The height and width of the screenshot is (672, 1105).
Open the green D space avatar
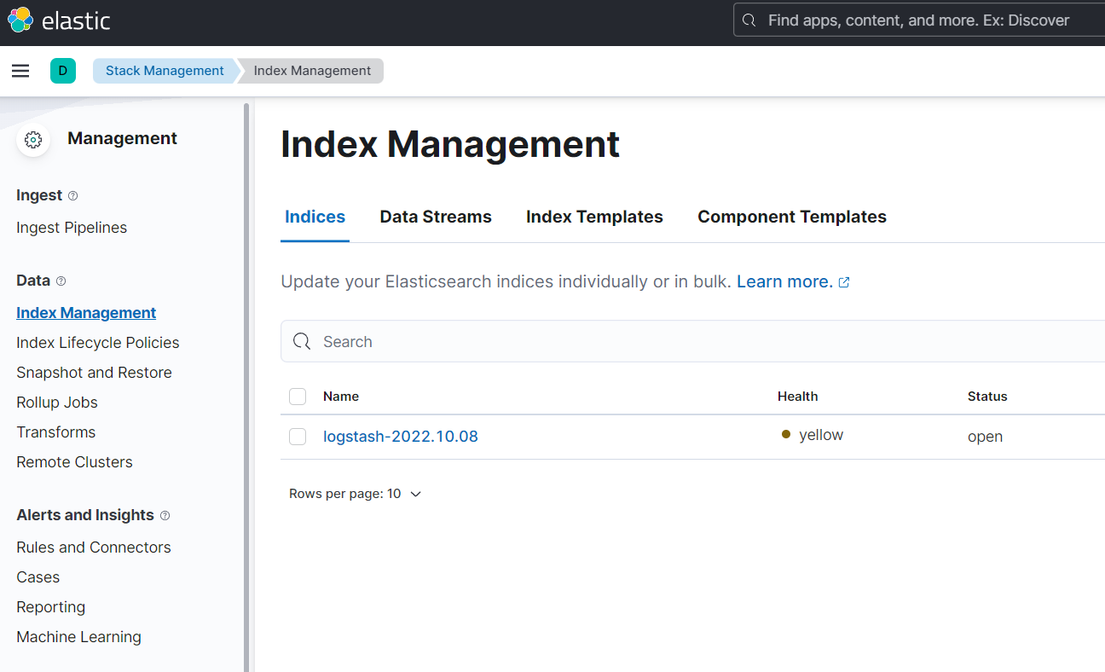click(63, 71)
